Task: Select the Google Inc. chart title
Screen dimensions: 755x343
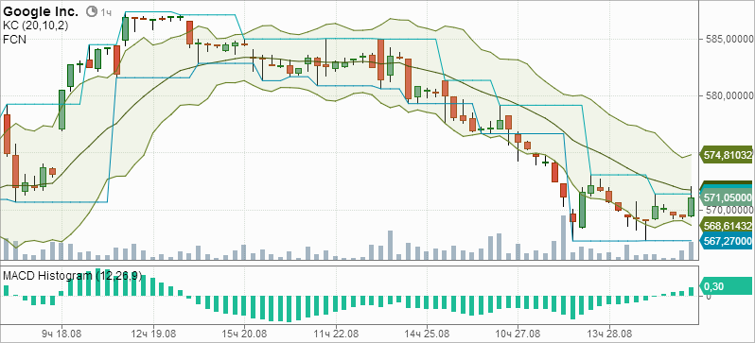Action: pos(41,11)
